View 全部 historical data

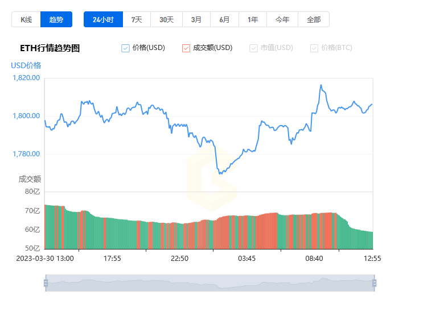[314, 19]
